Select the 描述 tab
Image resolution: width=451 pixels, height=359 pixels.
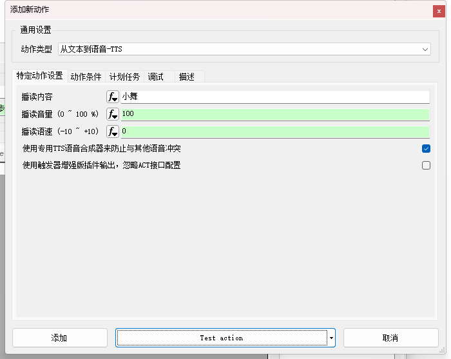tap(189, 77)
